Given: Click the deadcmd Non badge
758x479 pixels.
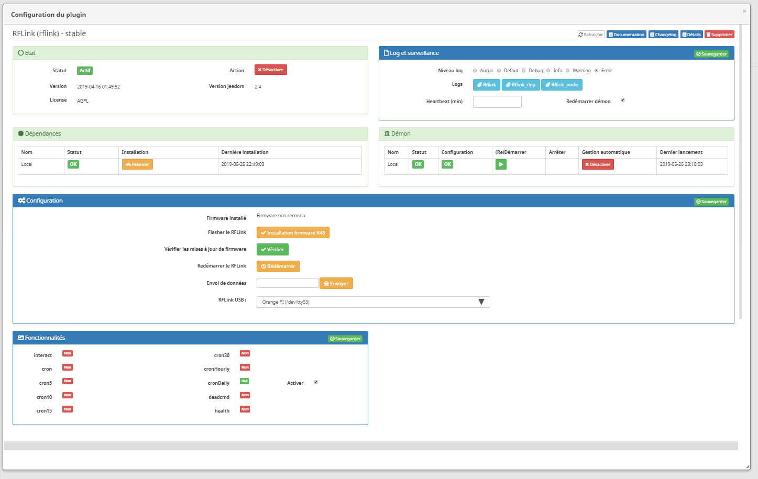Looking at the screenshot, I should click(245, 395).
